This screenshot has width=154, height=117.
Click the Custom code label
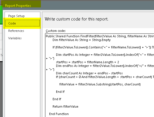(56, 31)
